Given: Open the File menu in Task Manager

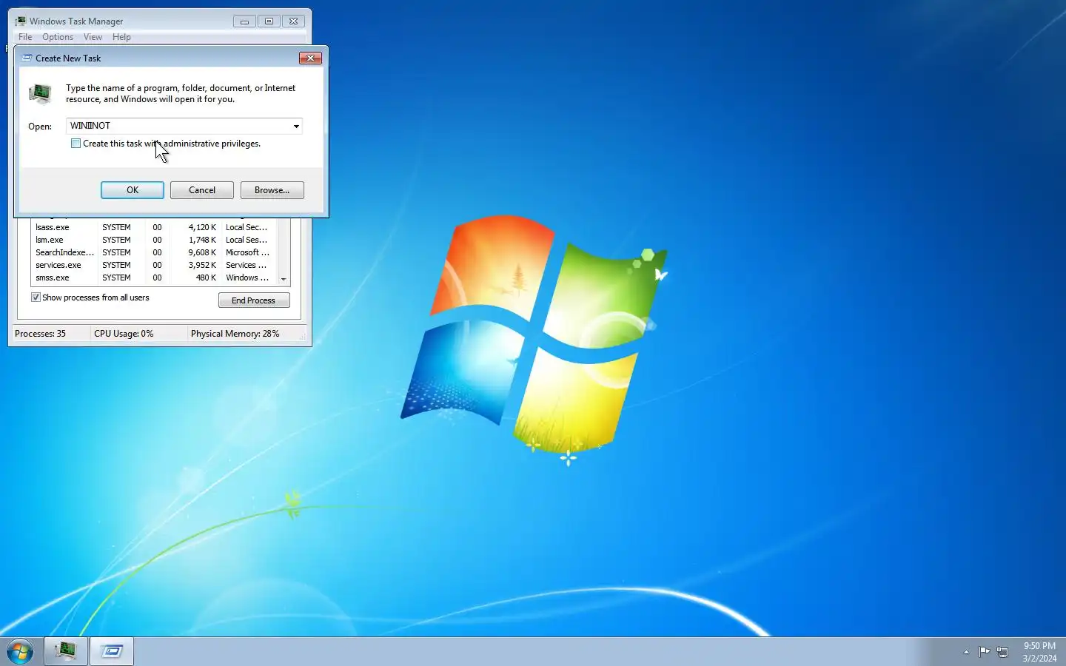Looking at the screenshot, I should [25, 37].
